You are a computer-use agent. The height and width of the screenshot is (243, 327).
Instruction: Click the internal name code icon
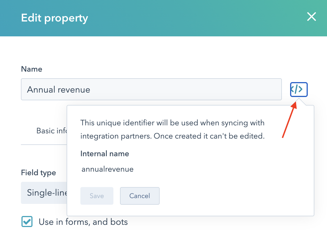click(x=299, y=90)
